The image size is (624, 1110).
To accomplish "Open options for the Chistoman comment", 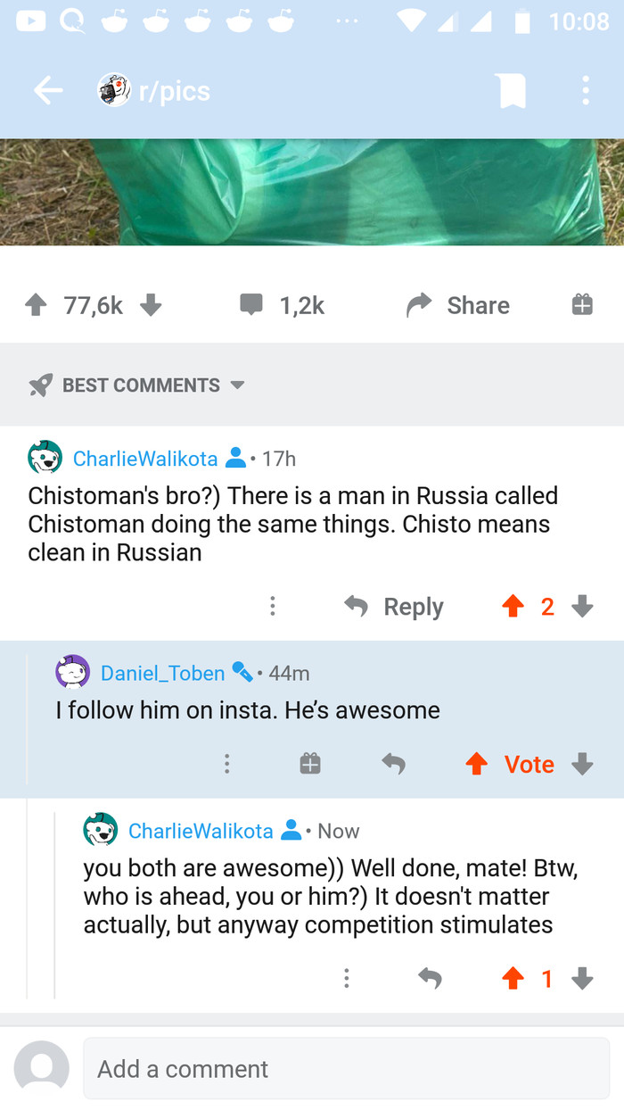I will tap(273, 607).
